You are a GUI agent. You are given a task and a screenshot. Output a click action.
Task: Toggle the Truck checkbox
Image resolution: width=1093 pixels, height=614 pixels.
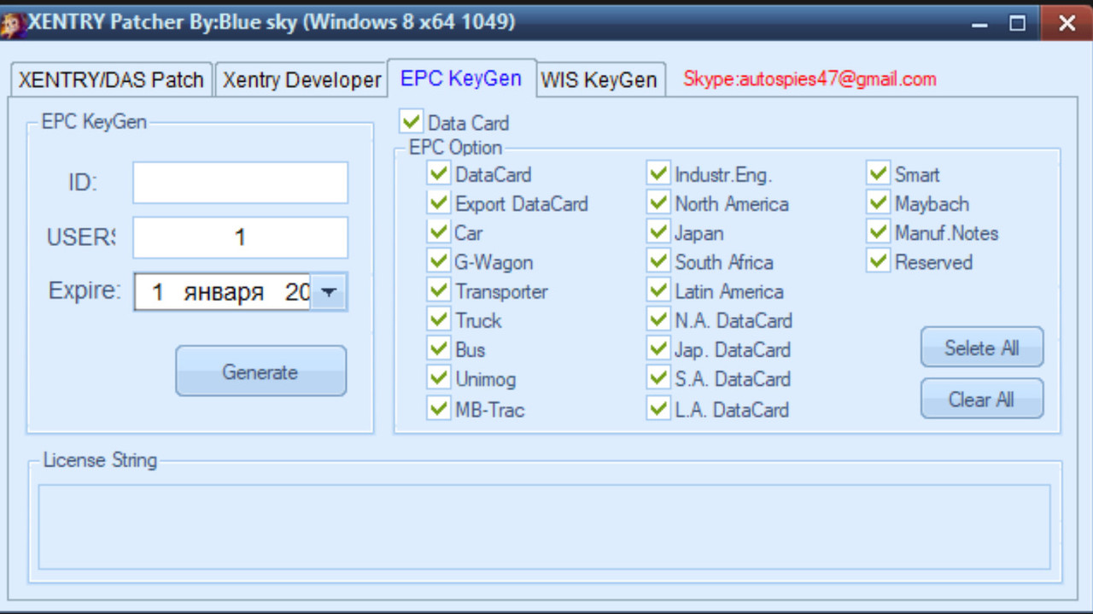pos(438,320)
